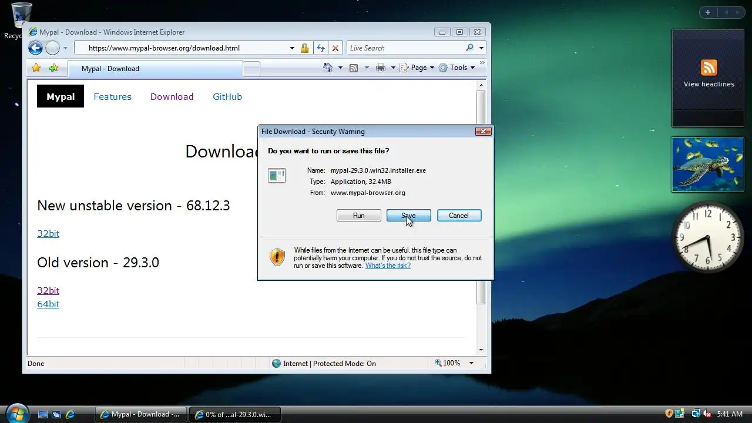
Task: Close the File Download Security Warning dialog
Action: tap(483, 131)
